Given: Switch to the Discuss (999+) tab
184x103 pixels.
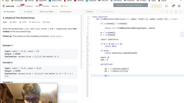Looking at the screenshot, I should click(47, 12).
